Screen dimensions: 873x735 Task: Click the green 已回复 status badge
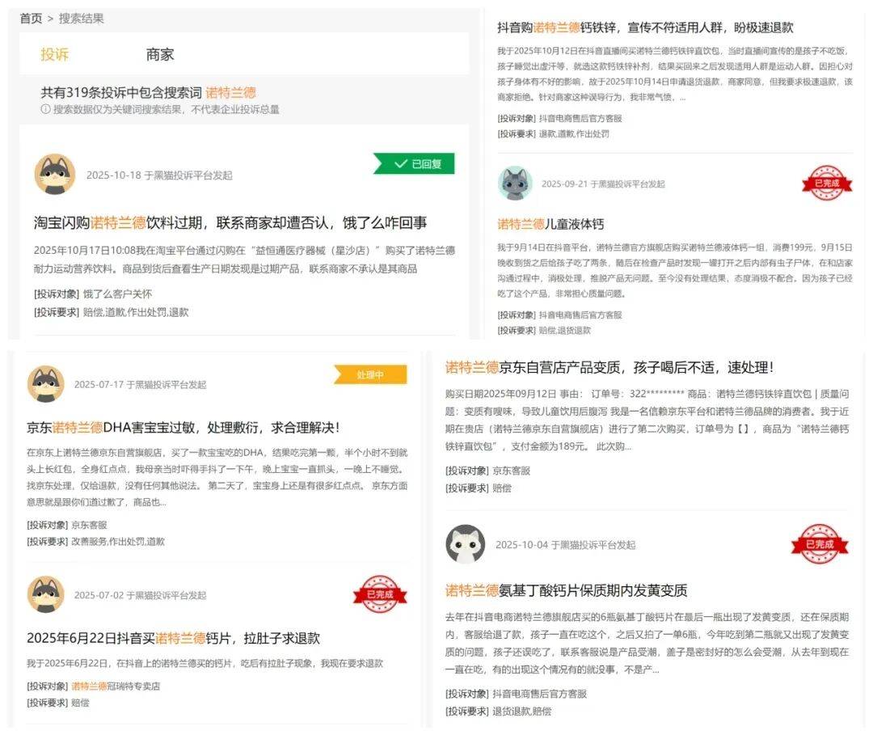click(x=415, y=163)
